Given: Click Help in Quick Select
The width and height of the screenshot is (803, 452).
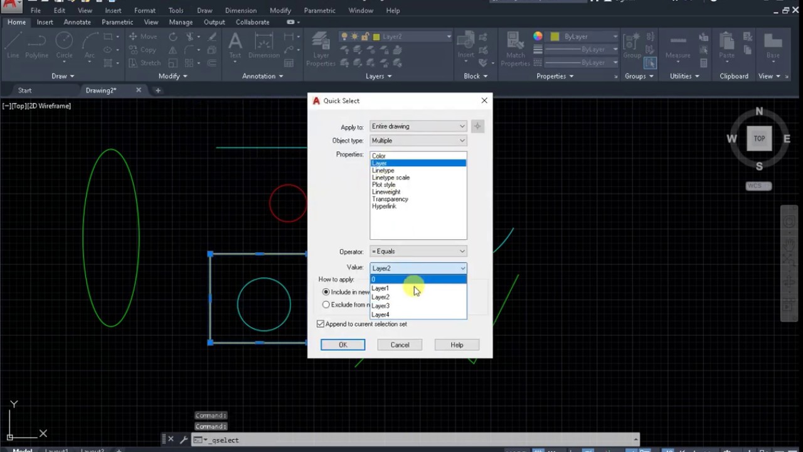Looking at the screenshot, I should pos(457,345).
